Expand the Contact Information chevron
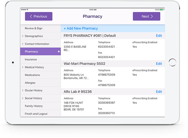 coord(22,44)
